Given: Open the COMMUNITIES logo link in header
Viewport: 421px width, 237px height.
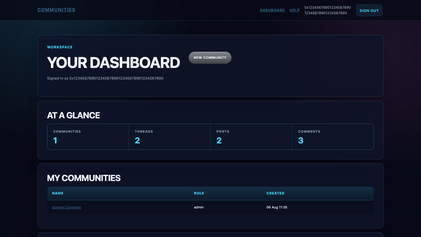Looking at the screenshot, I should coord(56,10).
